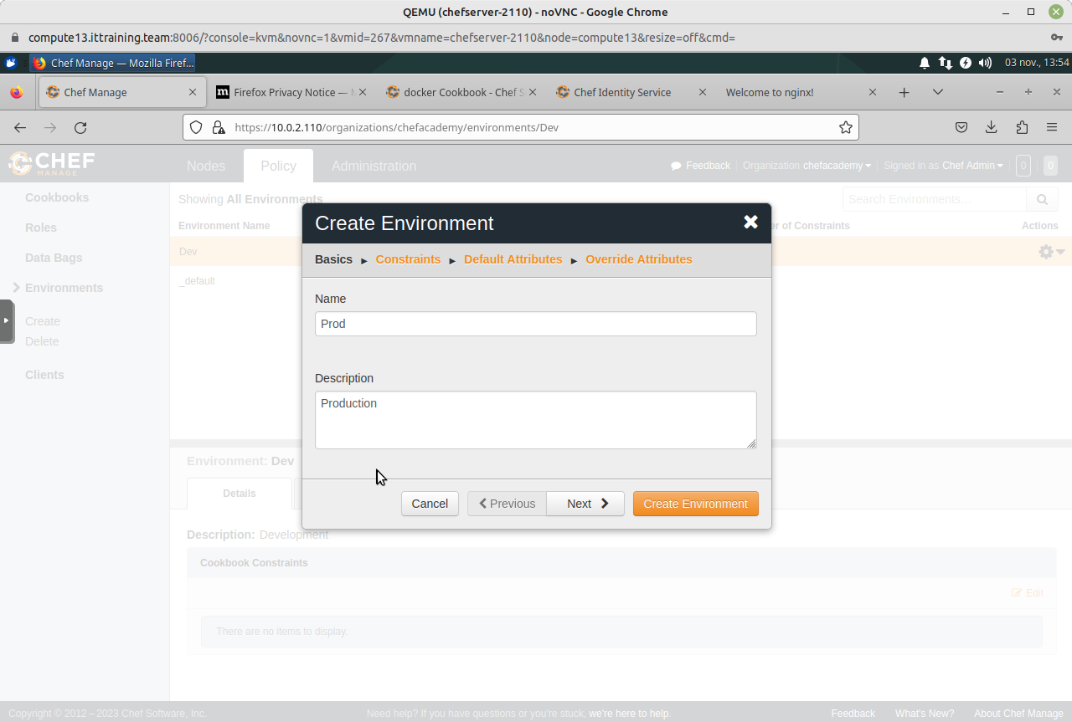1072x722 pixels.
Task: Click the Chef Manage logo
Action: [52, 163]
